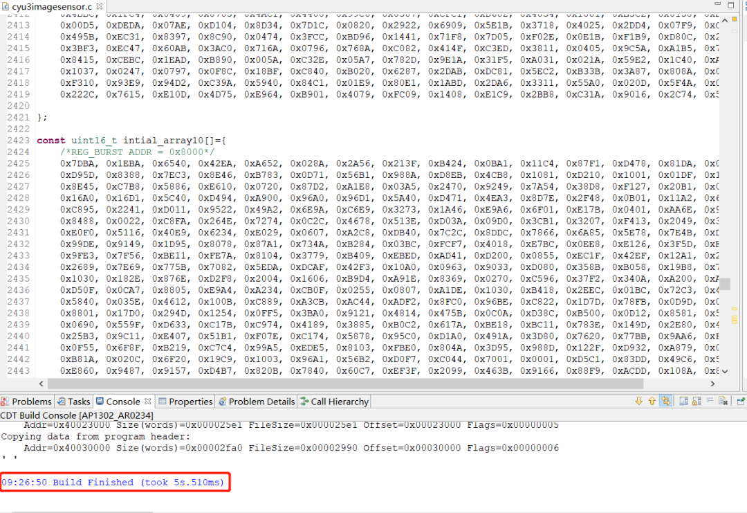This screenshot has width=747, height=513.
Task: Toggle Show Console When Output Changes
Action: (665, 401)
